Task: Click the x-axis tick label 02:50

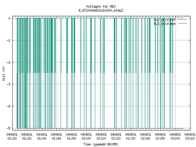Action: click(x=160, y=138)
